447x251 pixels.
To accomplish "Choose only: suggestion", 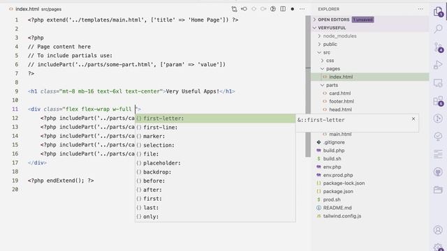I will click(215, 217).
